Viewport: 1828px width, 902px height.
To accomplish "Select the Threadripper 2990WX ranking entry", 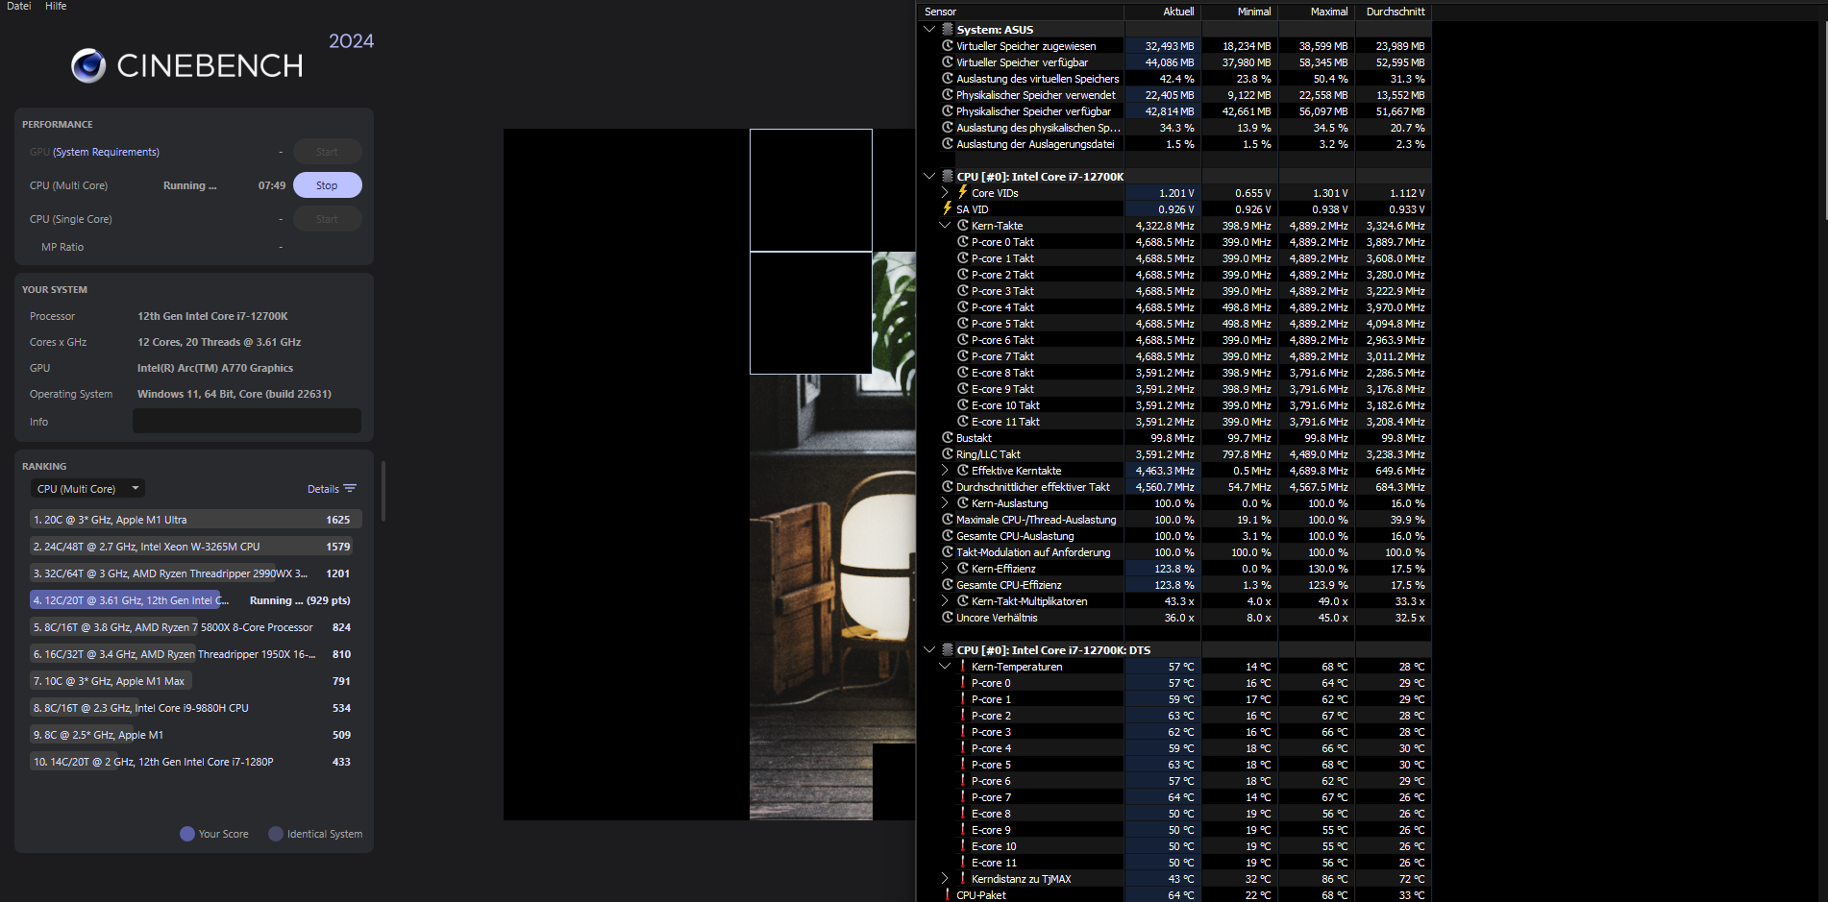I will point(195,573).
